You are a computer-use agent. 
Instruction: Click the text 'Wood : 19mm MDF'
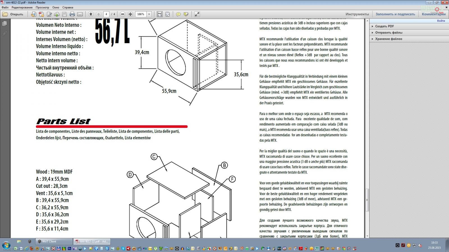[54, 172]
